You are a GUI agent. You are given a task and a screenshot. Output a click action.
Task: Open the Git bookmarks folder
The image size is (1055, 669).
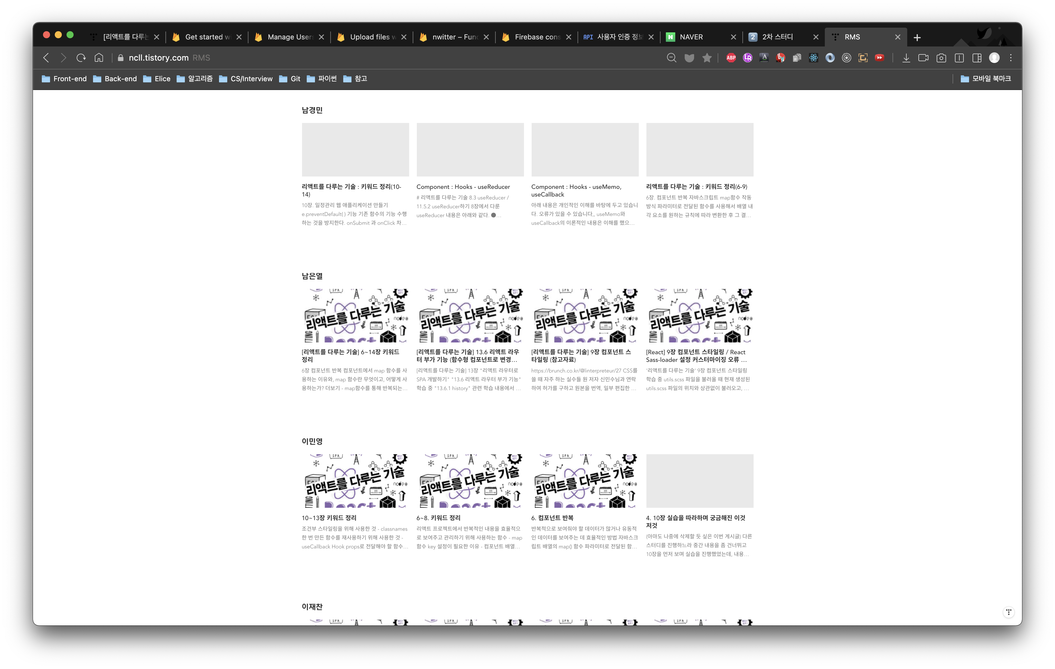[290, 79]
